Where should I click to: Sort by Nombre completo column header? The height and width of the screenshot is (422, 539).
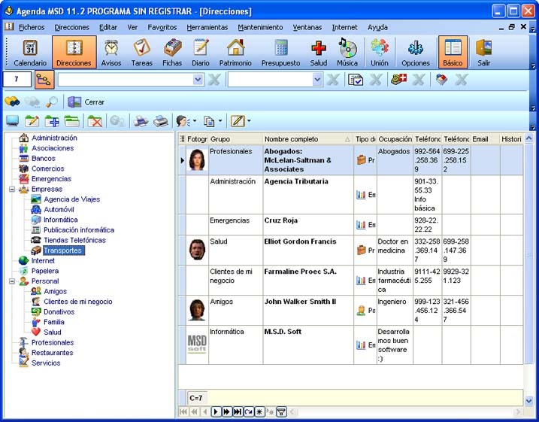click(307, 139)
